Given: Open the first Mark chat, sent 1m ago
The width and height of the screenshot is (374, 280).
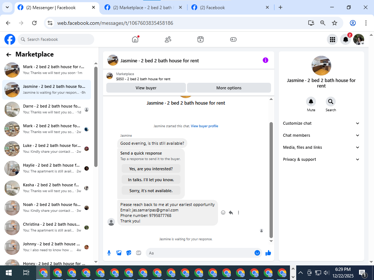Looking at the screenshot, I should point(46,70).
